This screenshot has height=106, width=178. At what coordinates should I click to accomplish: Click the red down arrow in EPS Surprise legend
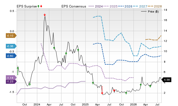tap(41, 6)
